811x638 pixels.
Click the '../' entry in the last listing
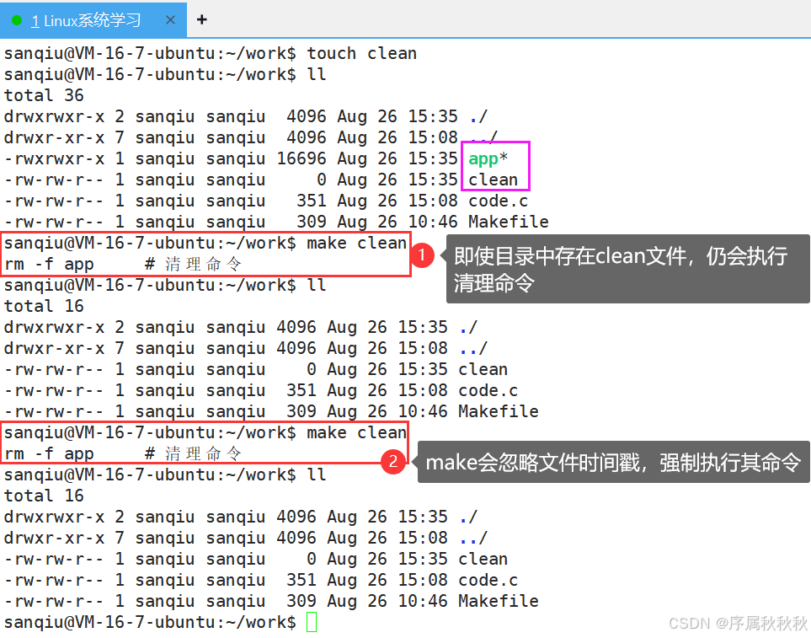473,539
